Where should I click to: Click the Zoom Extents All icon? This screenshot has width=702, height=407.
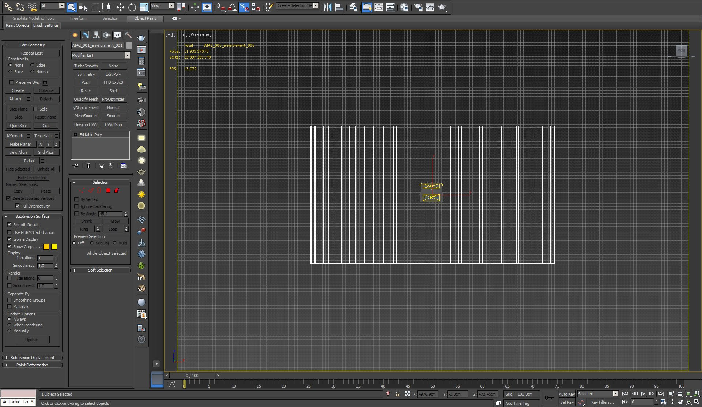(x=697, y=394)
